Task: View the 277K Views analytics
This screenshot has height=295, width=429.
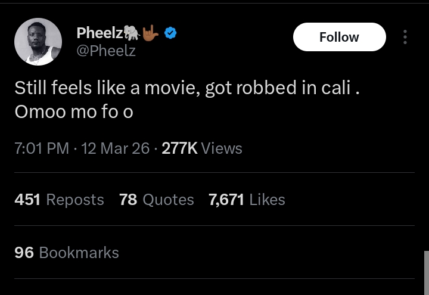Action: [x=201, y=148]
